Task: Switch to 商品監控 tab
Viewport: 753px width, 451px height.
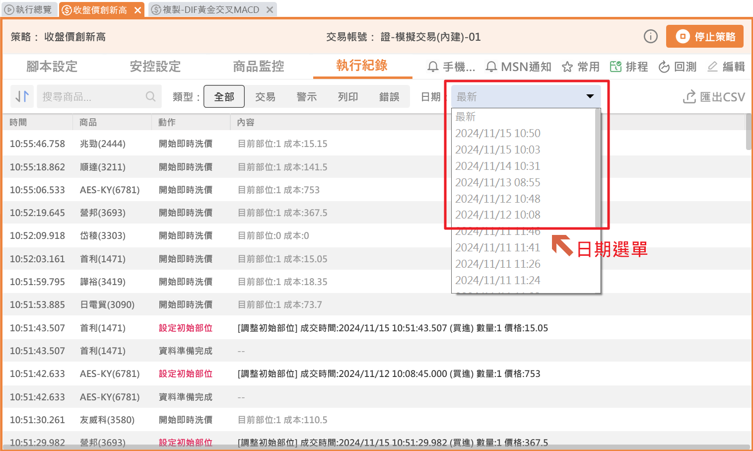Action: click(x=259, y=66)
